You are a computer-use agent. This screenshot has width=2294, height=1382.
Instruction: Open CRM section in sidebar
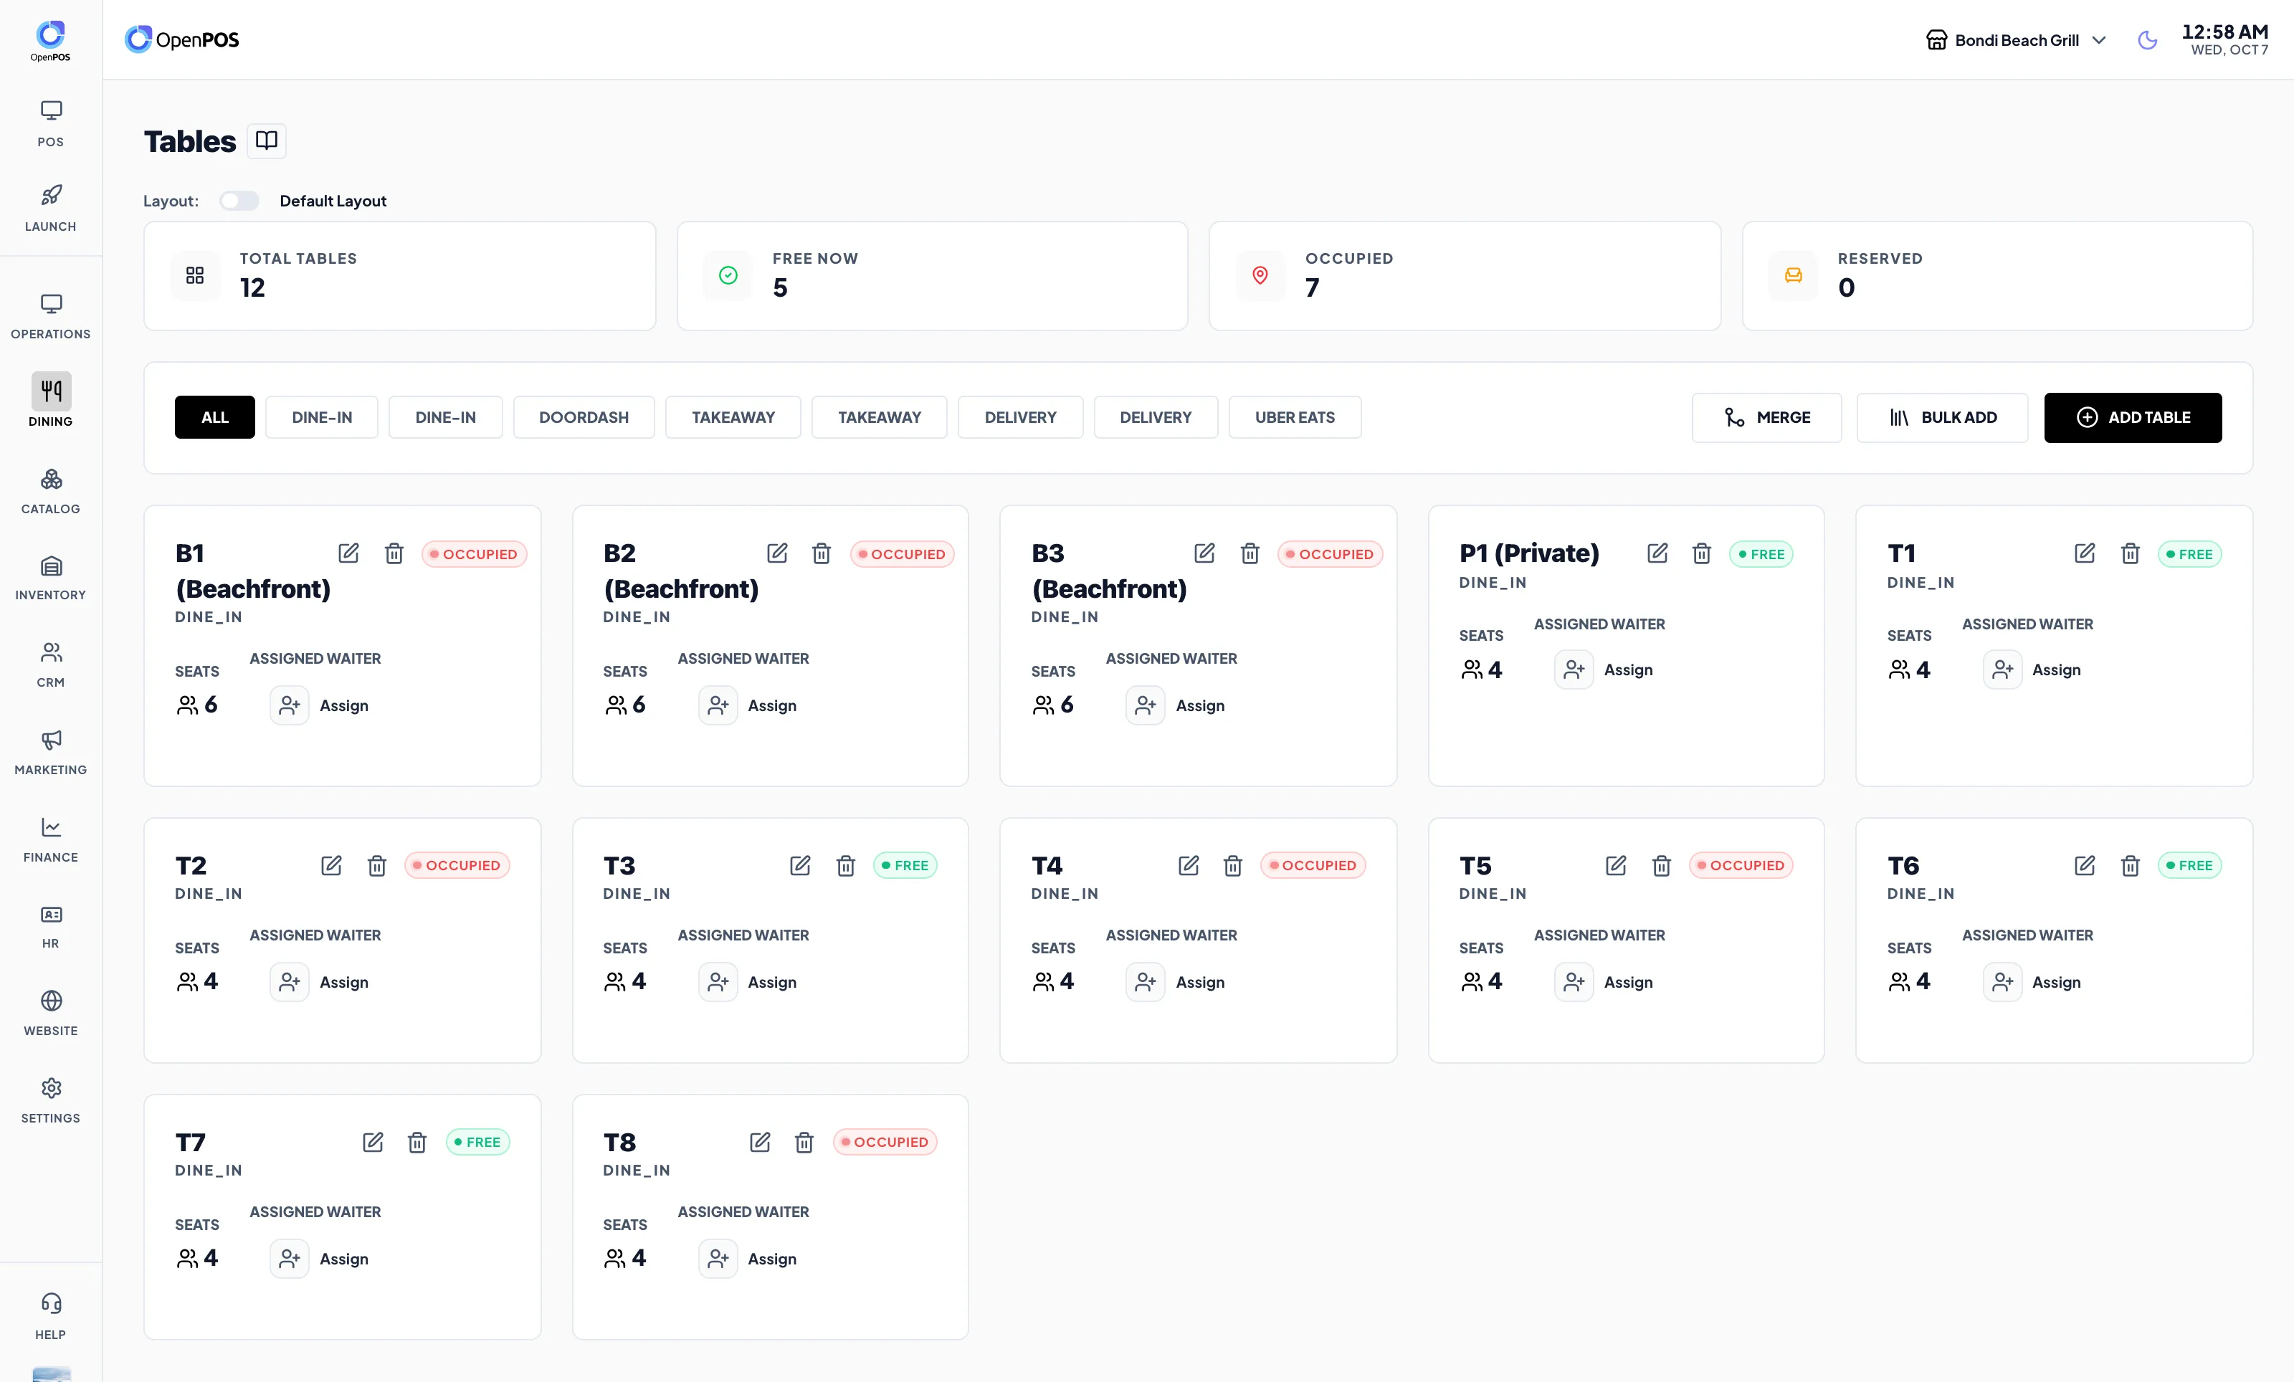50,664
